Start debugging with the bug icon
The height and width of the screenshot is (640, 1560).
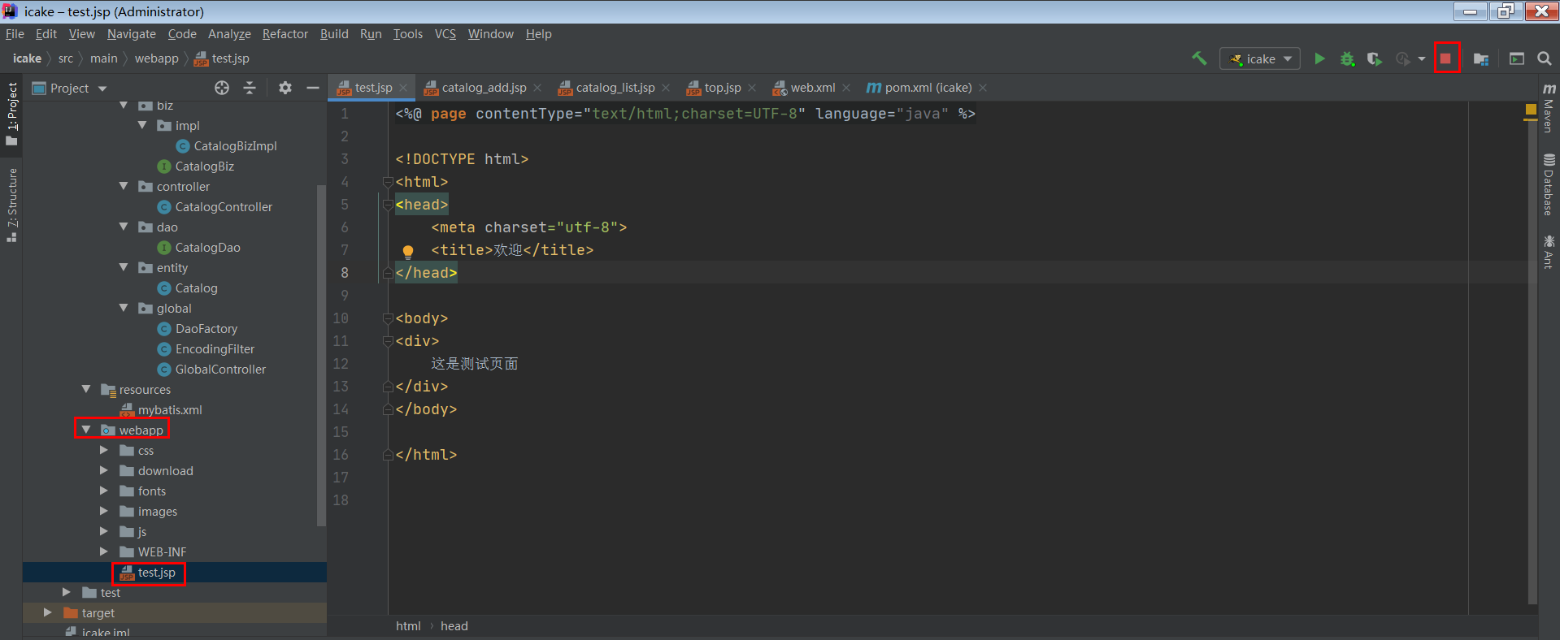pos(1347,58)
